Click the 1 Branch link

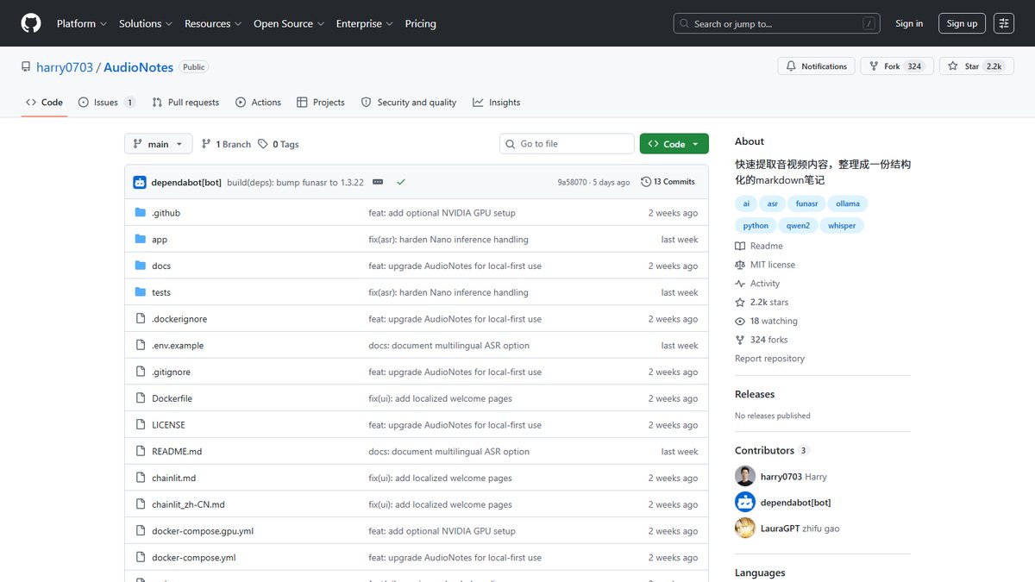click(226, 144)
